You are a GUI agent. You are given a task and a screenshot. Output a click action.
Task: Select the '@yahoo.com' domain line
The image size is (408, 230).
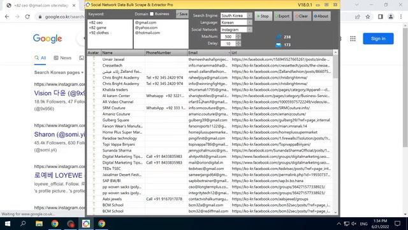click(x=146, y=27)
